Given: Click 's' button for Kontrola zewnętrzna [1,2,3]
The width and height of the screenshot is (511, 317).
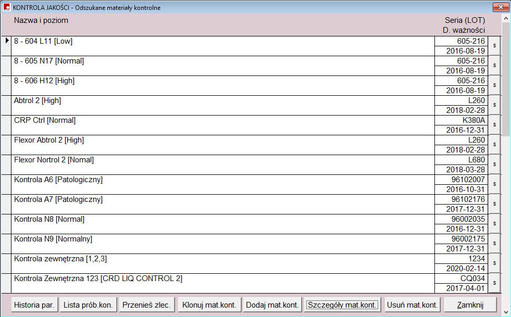Looking at the screenshot, I should pyautogui.click(x=494, y=263).
